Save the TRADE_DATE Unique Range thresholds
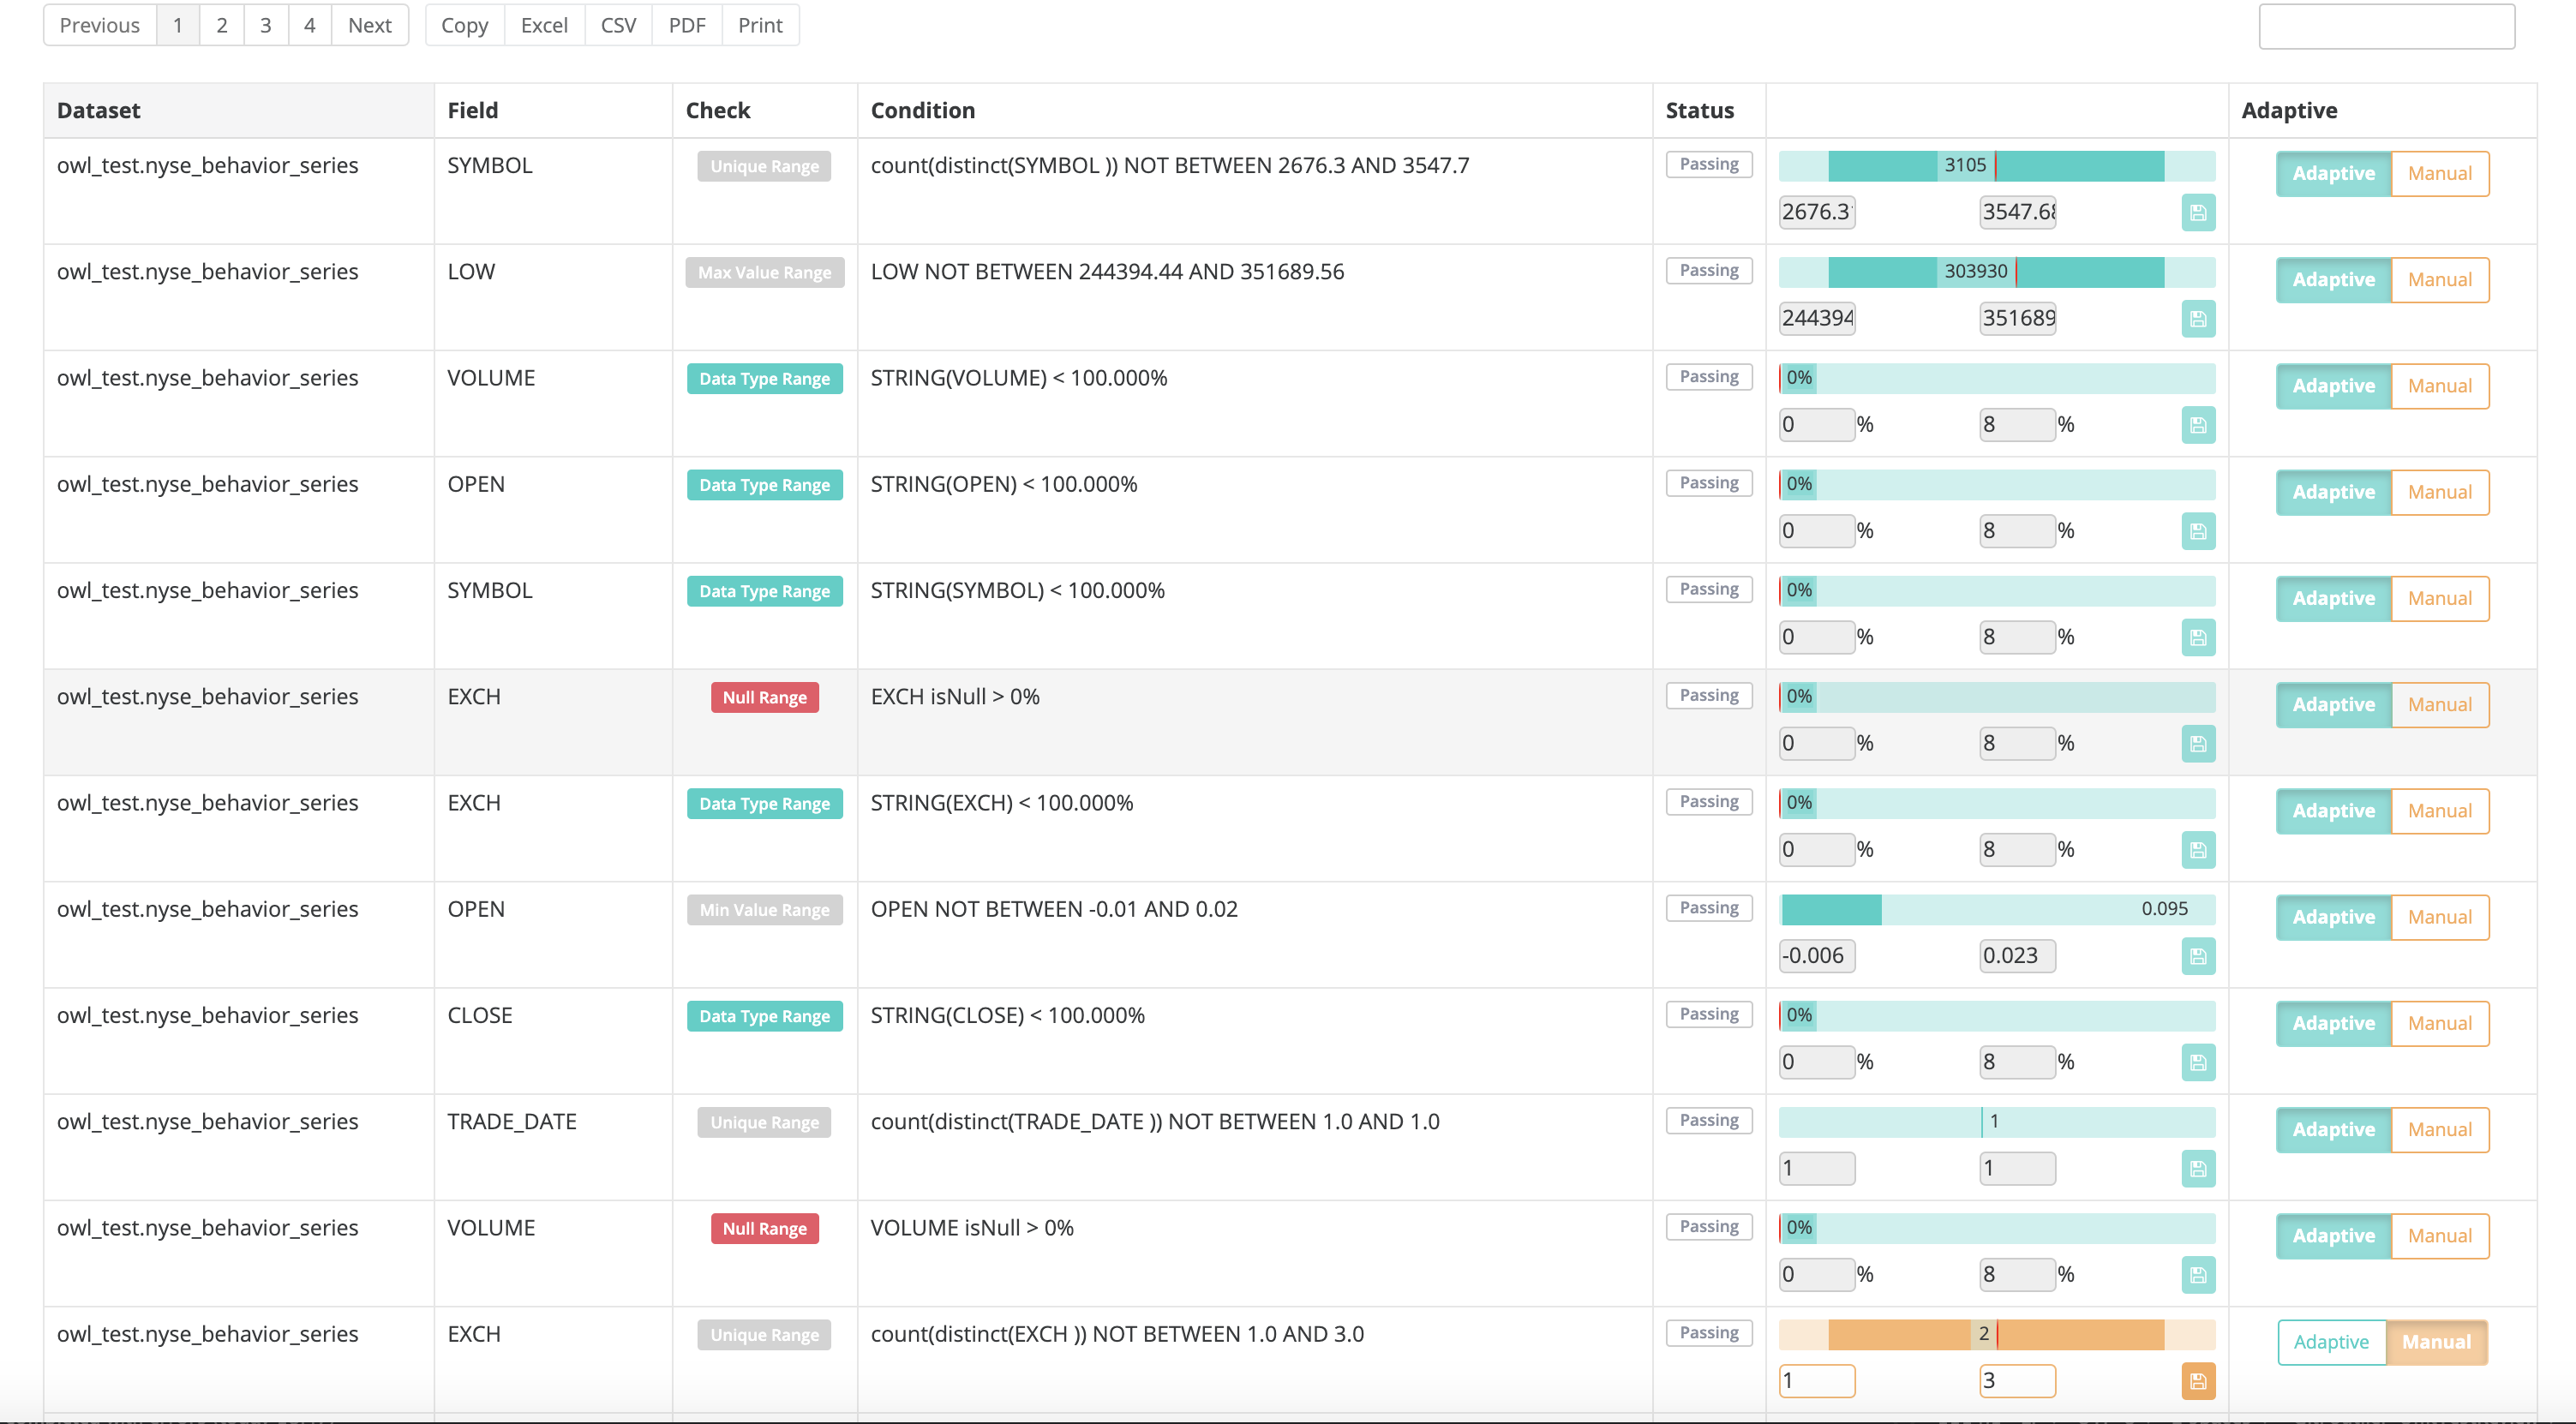2576x1424 pixels. (x=2197, y=1168)
